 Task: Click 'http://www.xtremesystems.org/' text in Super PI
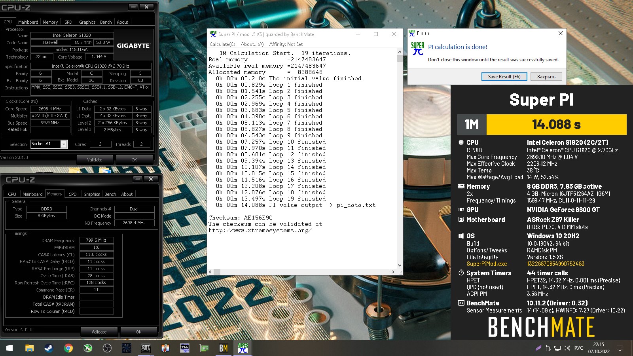point(260,230)
